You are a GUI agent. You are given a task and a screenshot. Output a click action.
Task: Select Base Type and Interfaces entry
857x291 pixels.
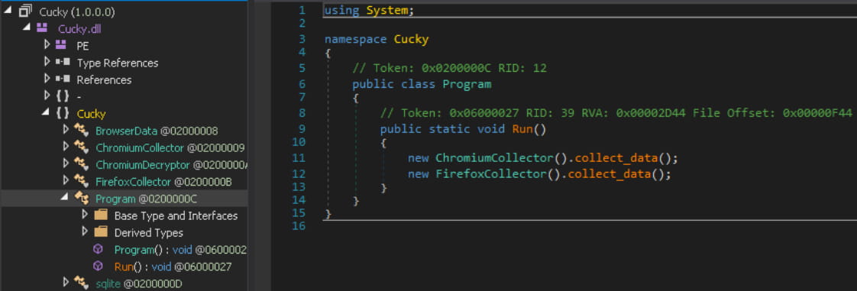coord(176,215)
